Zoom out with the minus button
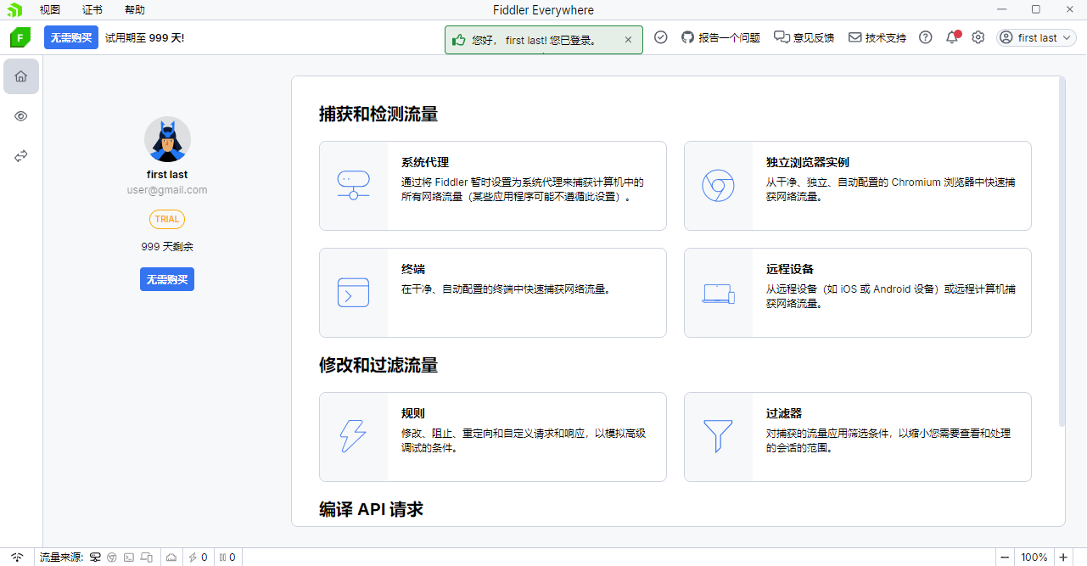This screenshot has height=566, width=1087. point(1005,558)
